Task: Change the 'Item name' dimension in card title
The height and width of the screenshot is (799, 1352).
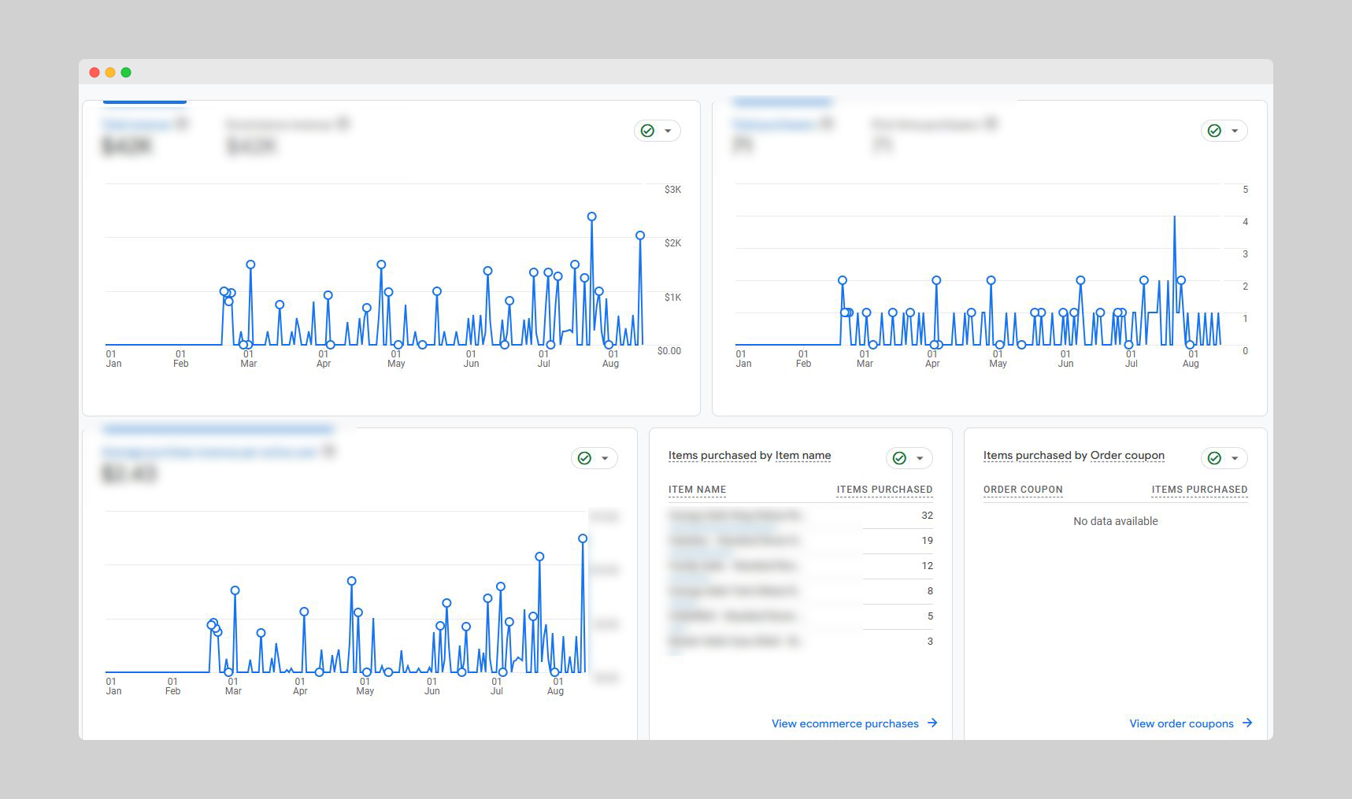Action: [x=802, y=455]
